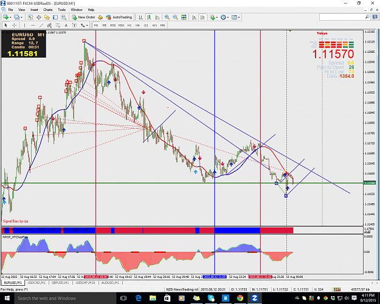
Task: Switch to the D1 timeframe
Action: point(146,25)
